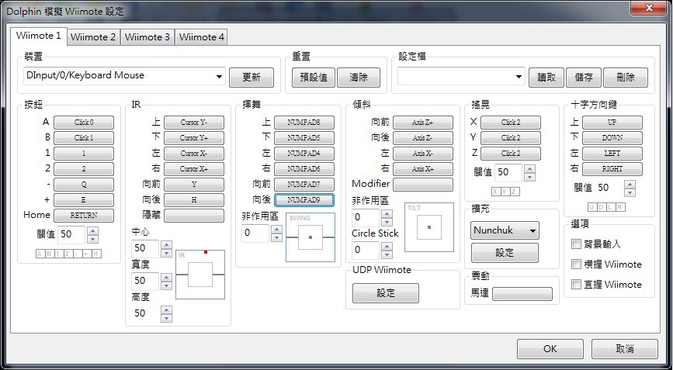Increase the IR 高度 height value
Viewport: 673px width, 370px height.
(x=167, y=310)
